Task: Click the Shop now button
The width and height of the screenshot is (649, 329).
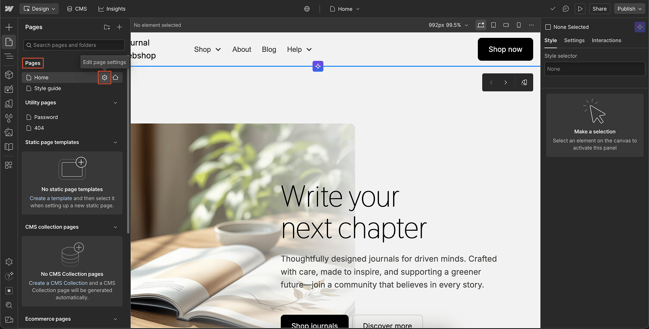Action: 505,49
